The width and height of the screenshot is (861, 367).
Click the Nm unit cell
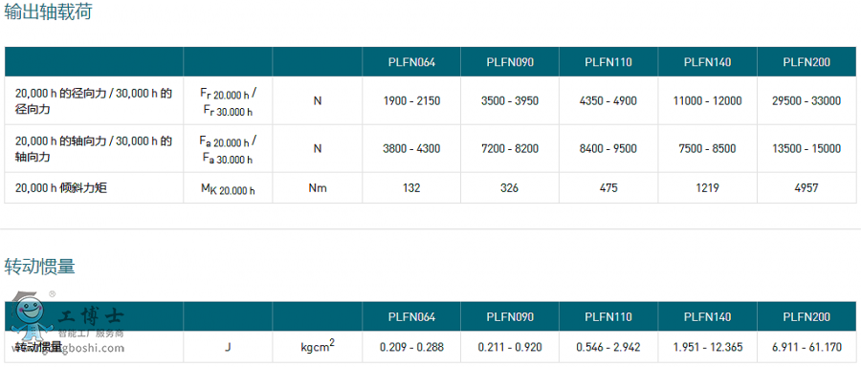pyautogui.click(x=318, y=188)
